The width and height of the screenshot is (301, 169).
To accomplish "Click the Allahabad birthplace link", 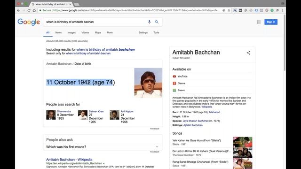I will (214, 112).
